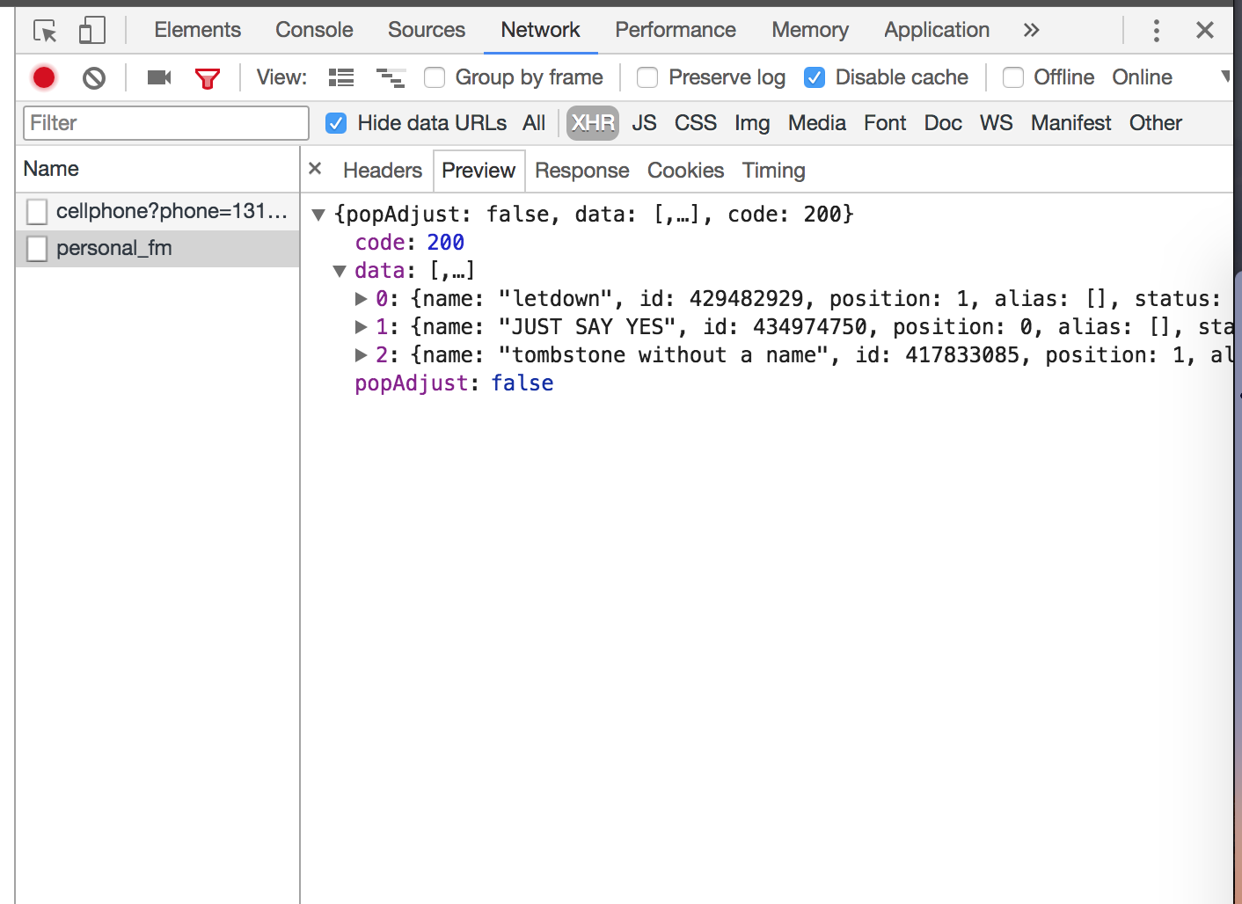
Task: Open the Response tab
Action: (x=581, y=170)
